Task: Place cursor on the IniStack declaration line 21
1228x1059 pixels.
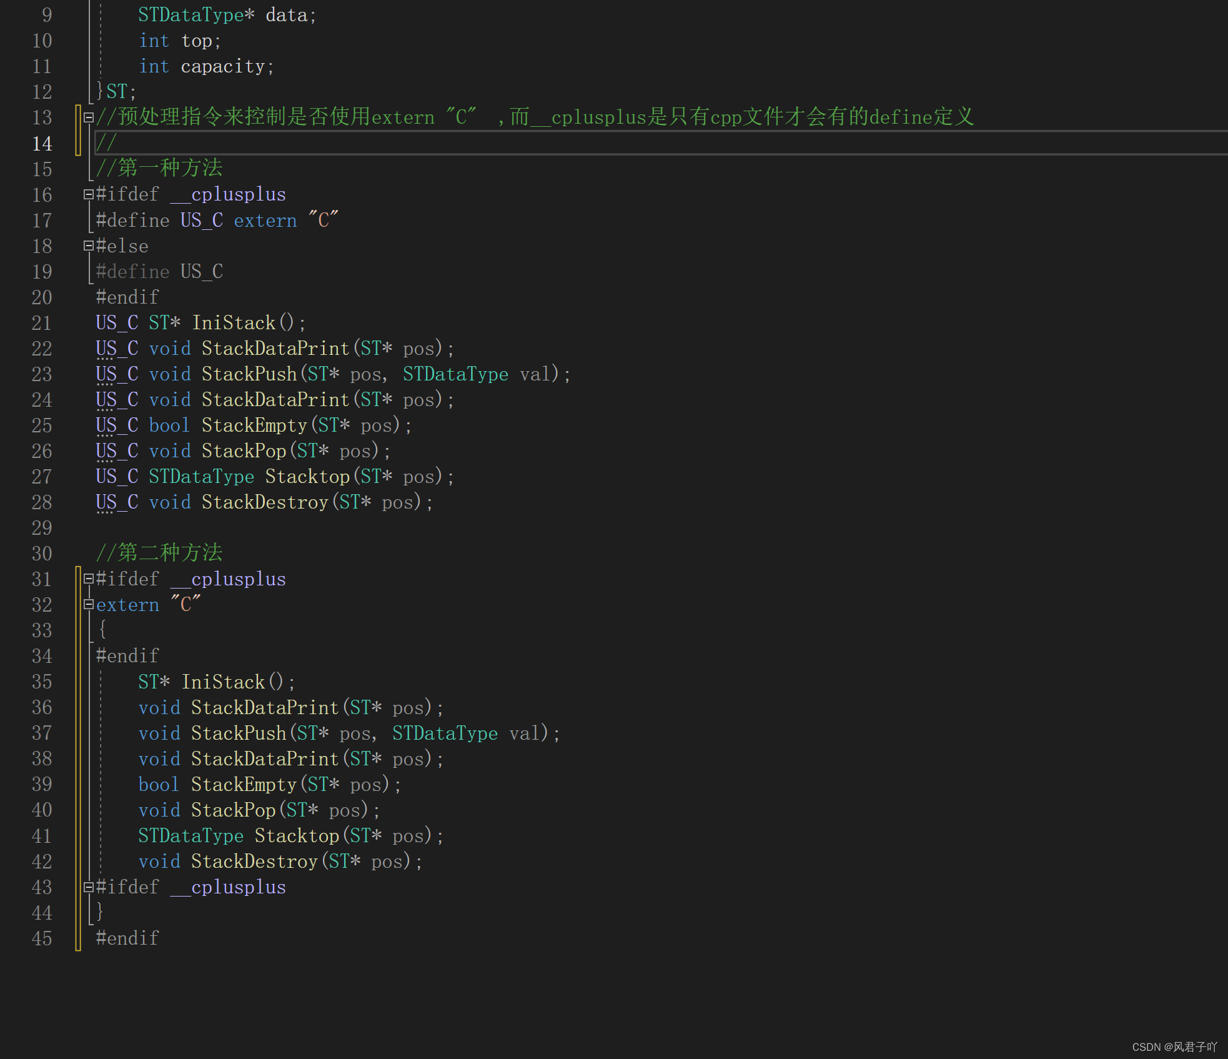Action: pos(234,323)
